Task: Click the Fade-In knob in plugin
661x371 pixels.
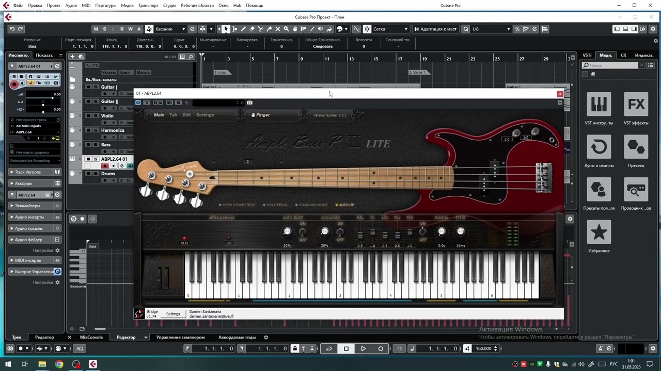Action: [x=442, y=232]
